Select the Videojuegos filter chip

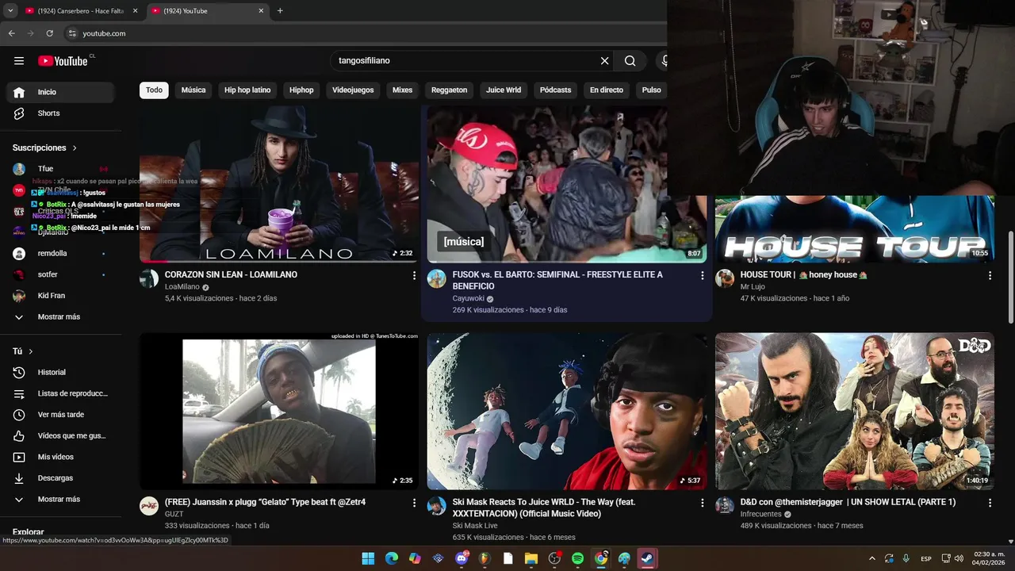pyautogui.click(x=353, y=90)
